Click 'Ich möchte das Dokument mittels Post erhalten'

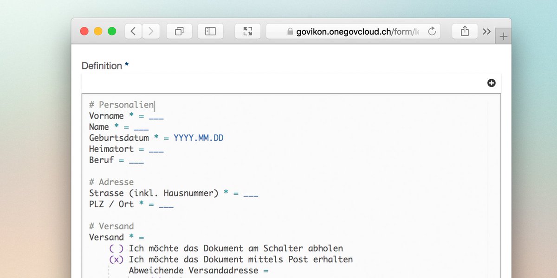point(241,259)
